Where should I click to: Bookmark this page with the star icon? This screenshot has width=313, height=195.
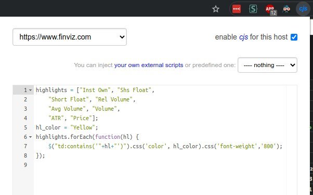tap(216, 9)
